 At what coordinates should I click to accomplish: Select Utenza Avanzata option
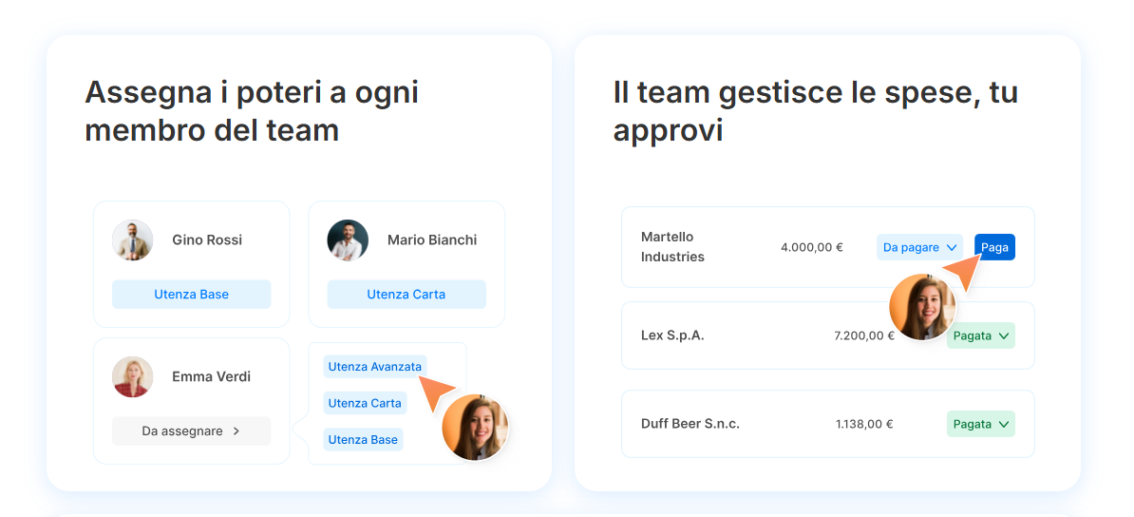[x=374, y=367]
